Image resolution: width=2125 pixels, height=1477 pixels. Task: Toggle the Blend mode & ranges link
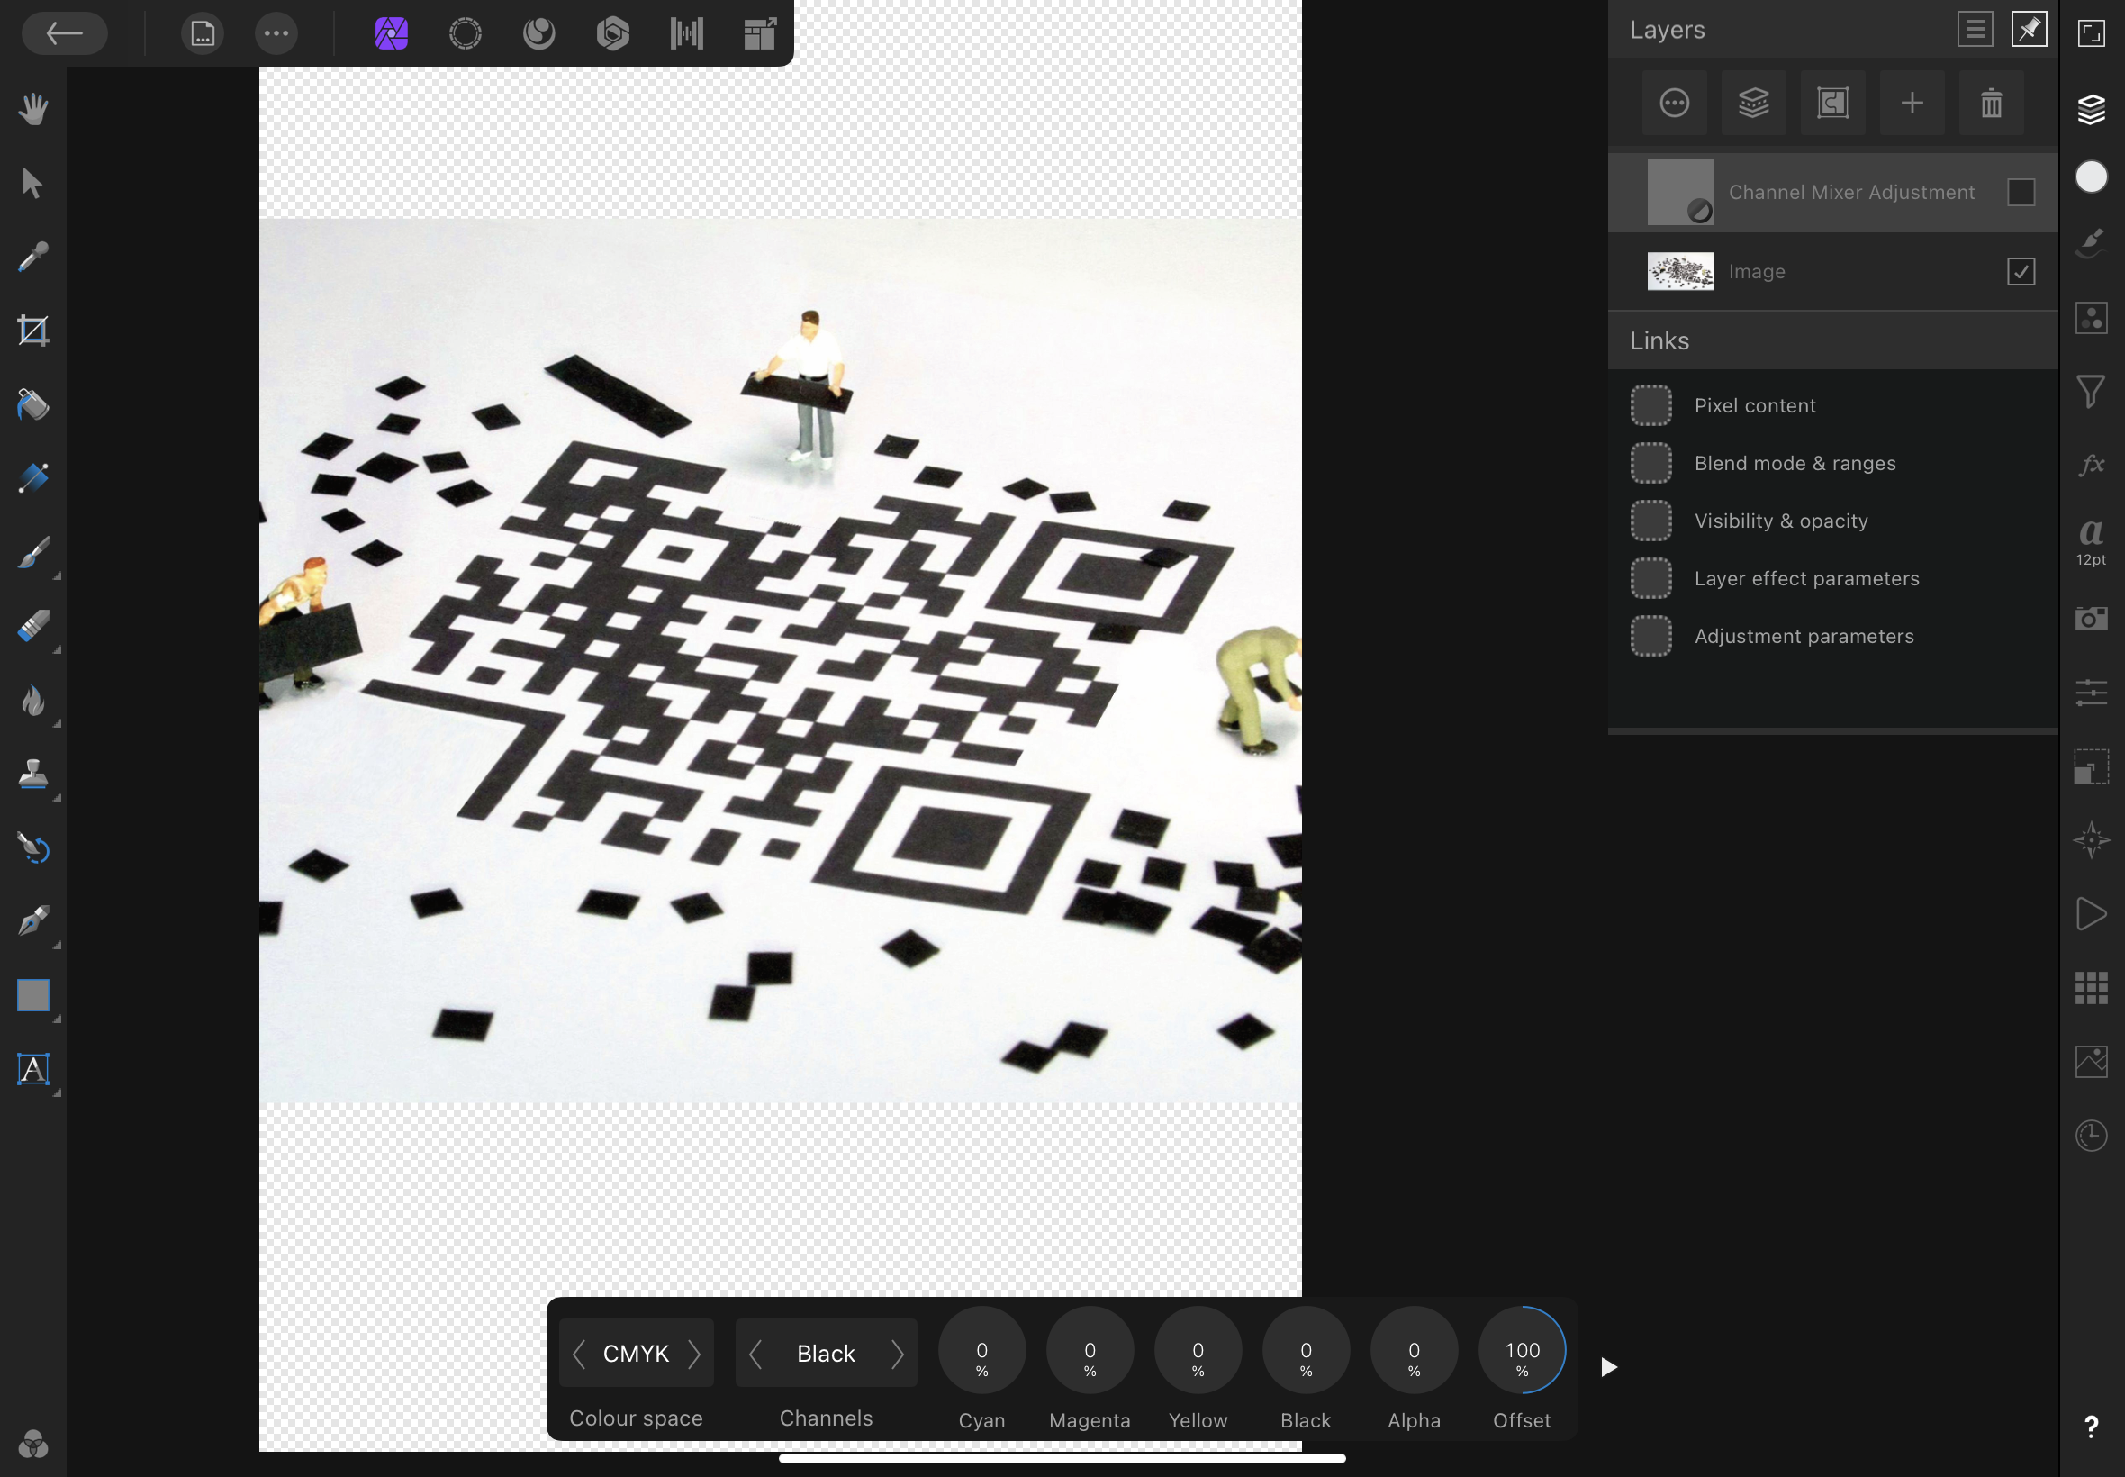coord(1651,463)
